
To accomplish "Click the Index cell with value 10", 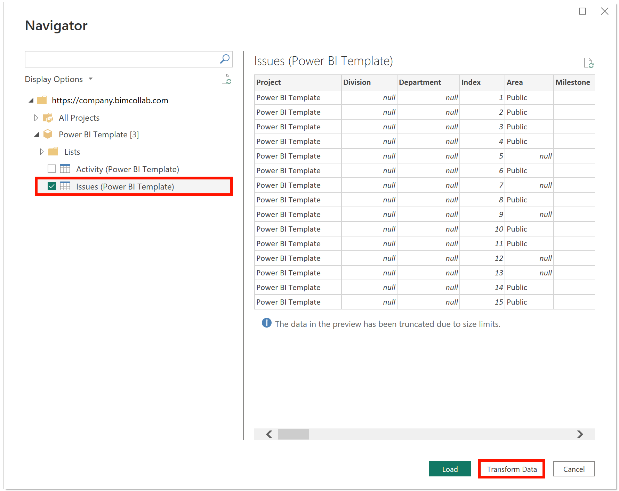I will click(x=482, y=229).
